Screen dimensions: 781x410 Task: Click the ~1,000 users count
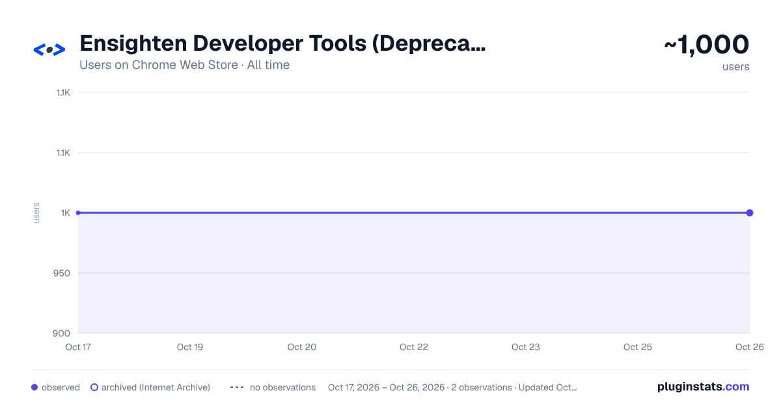coord(706,45)
